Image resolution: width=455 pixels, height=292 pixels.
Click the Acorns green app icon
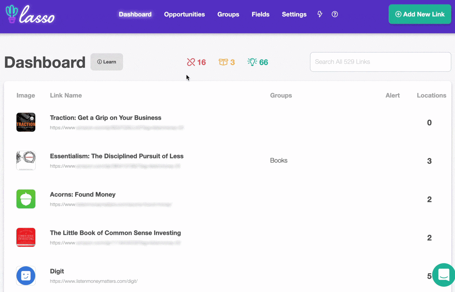click(x=26, y=199)
